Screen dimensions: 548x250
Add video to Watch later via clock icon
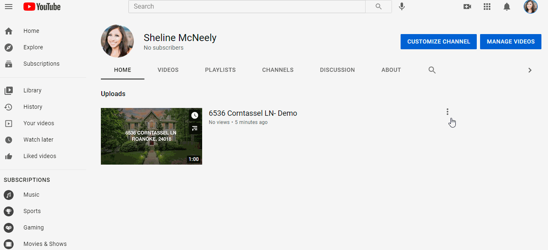[x=195, y=115]
